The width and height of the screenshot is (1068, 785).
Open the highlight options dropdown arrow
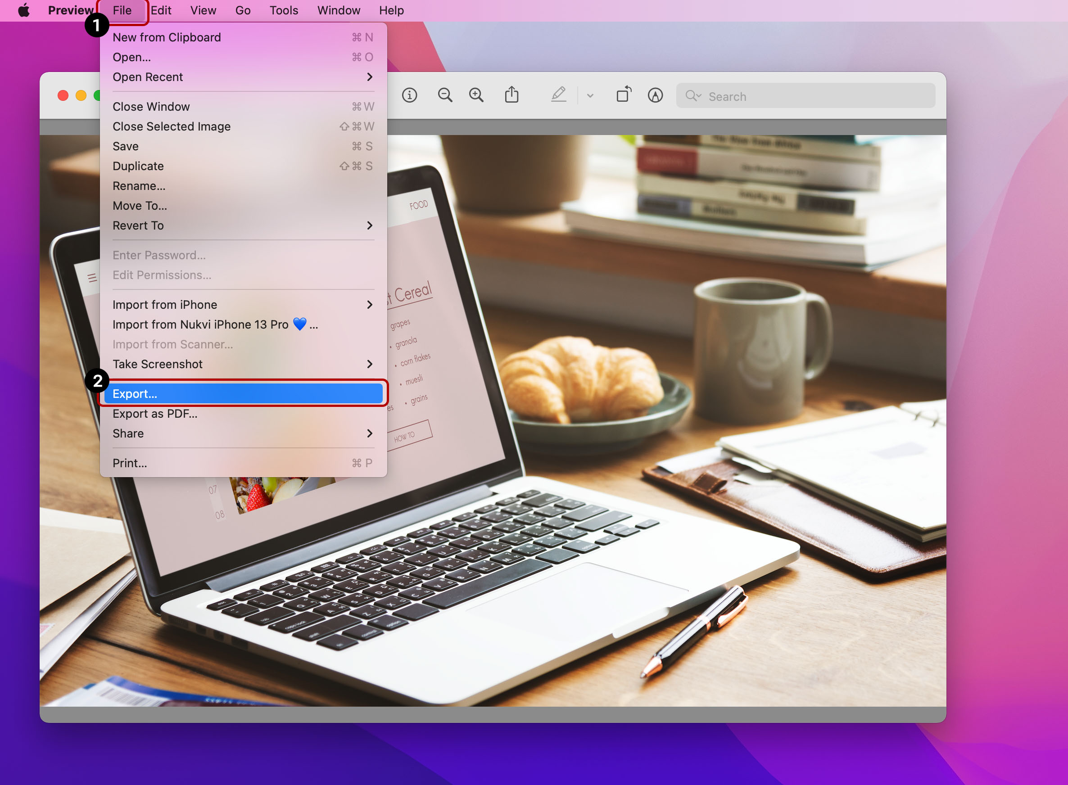pos(590,96)
